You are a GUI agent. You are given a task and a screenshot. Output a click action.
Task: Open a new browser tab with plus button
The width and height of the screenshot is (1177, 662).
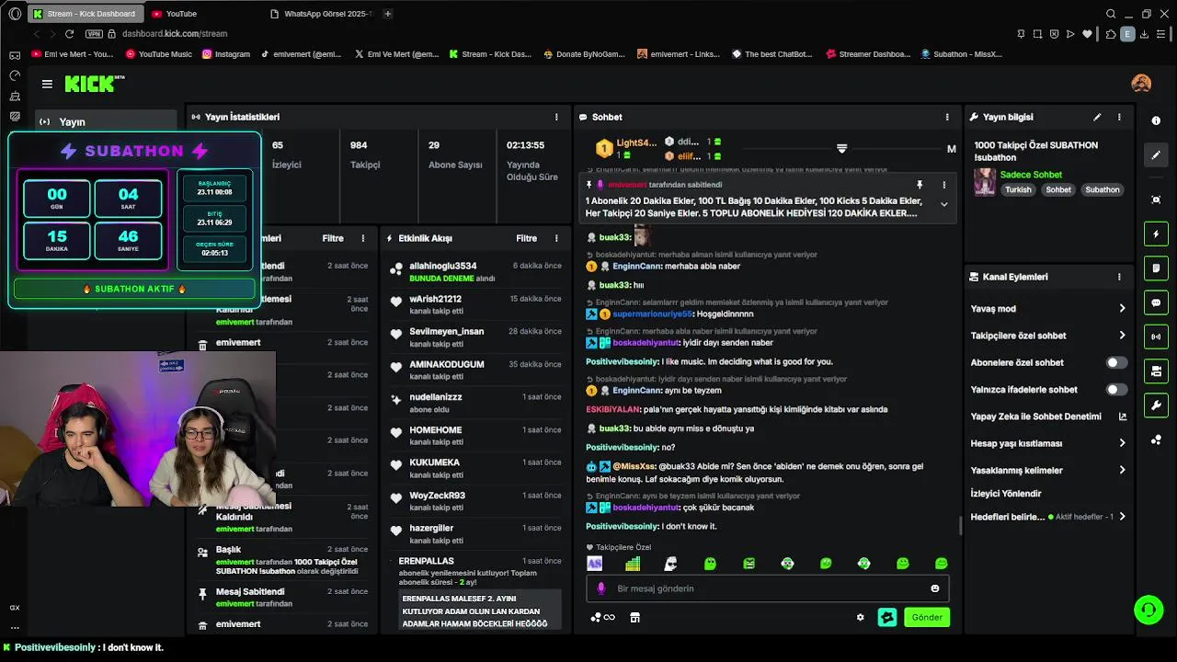(387, 14)
